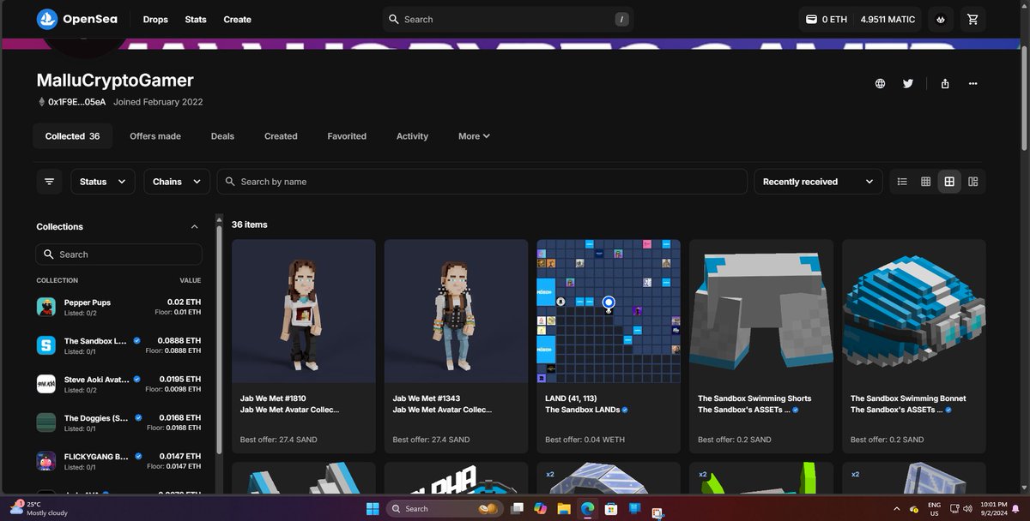This screenshot has height=521, width=1030.
Task: Filter by The Sandbox L... collection
Action: pos(119,345)
